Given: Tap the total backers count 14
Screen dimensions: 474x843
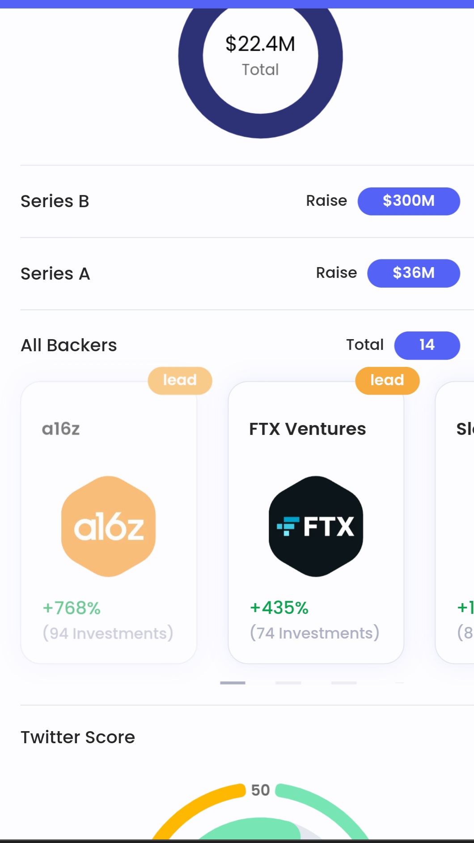Looking at the screenshot, I should tap(427, 345).
